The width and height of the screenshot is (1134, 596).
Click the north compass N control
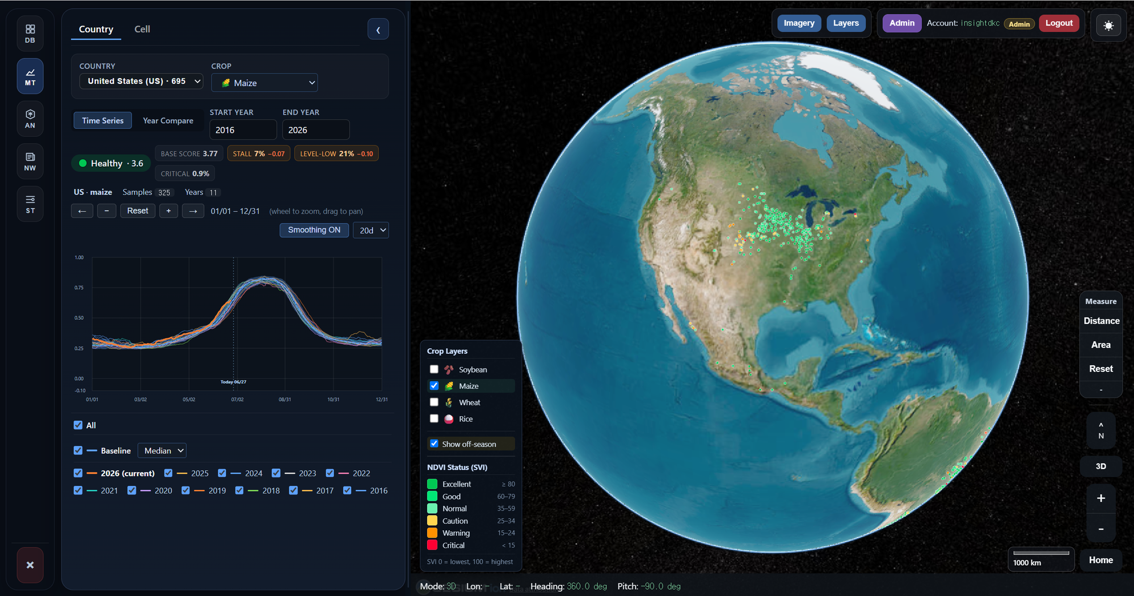(1101, 430)
